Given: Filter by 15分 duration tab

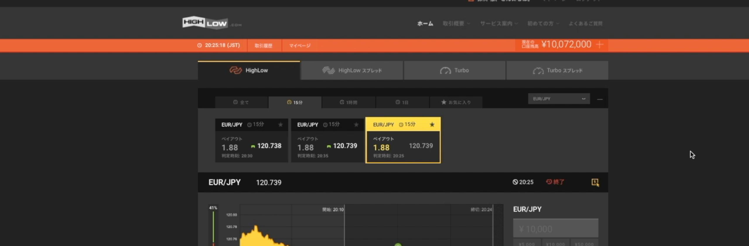Looking at the screenshot, I should [x=295, y=102].
